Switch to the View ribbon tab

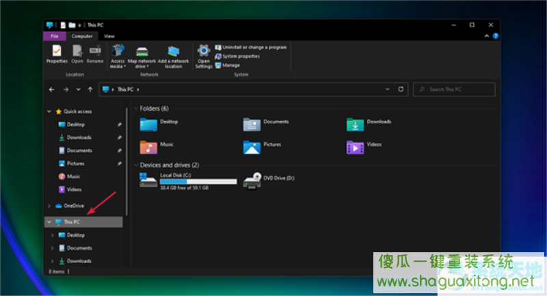click(x=109, y=36)
